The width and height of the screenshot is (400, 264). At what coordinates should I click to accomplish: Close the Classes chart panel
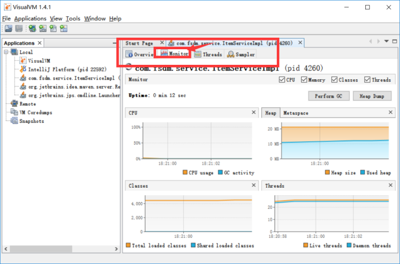[x=254, y=185]
